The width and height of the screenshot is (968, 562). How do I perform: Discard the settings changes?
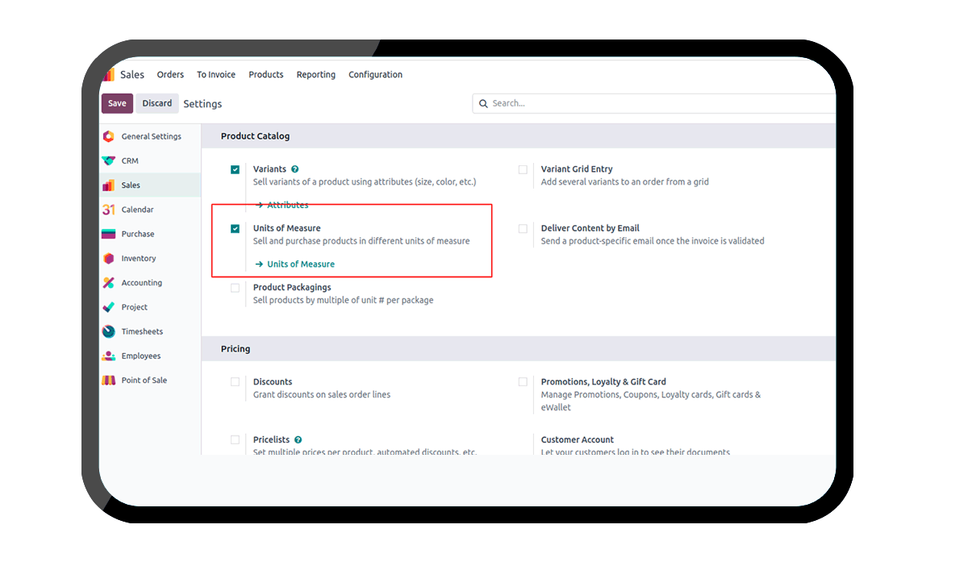click(157, 103)
